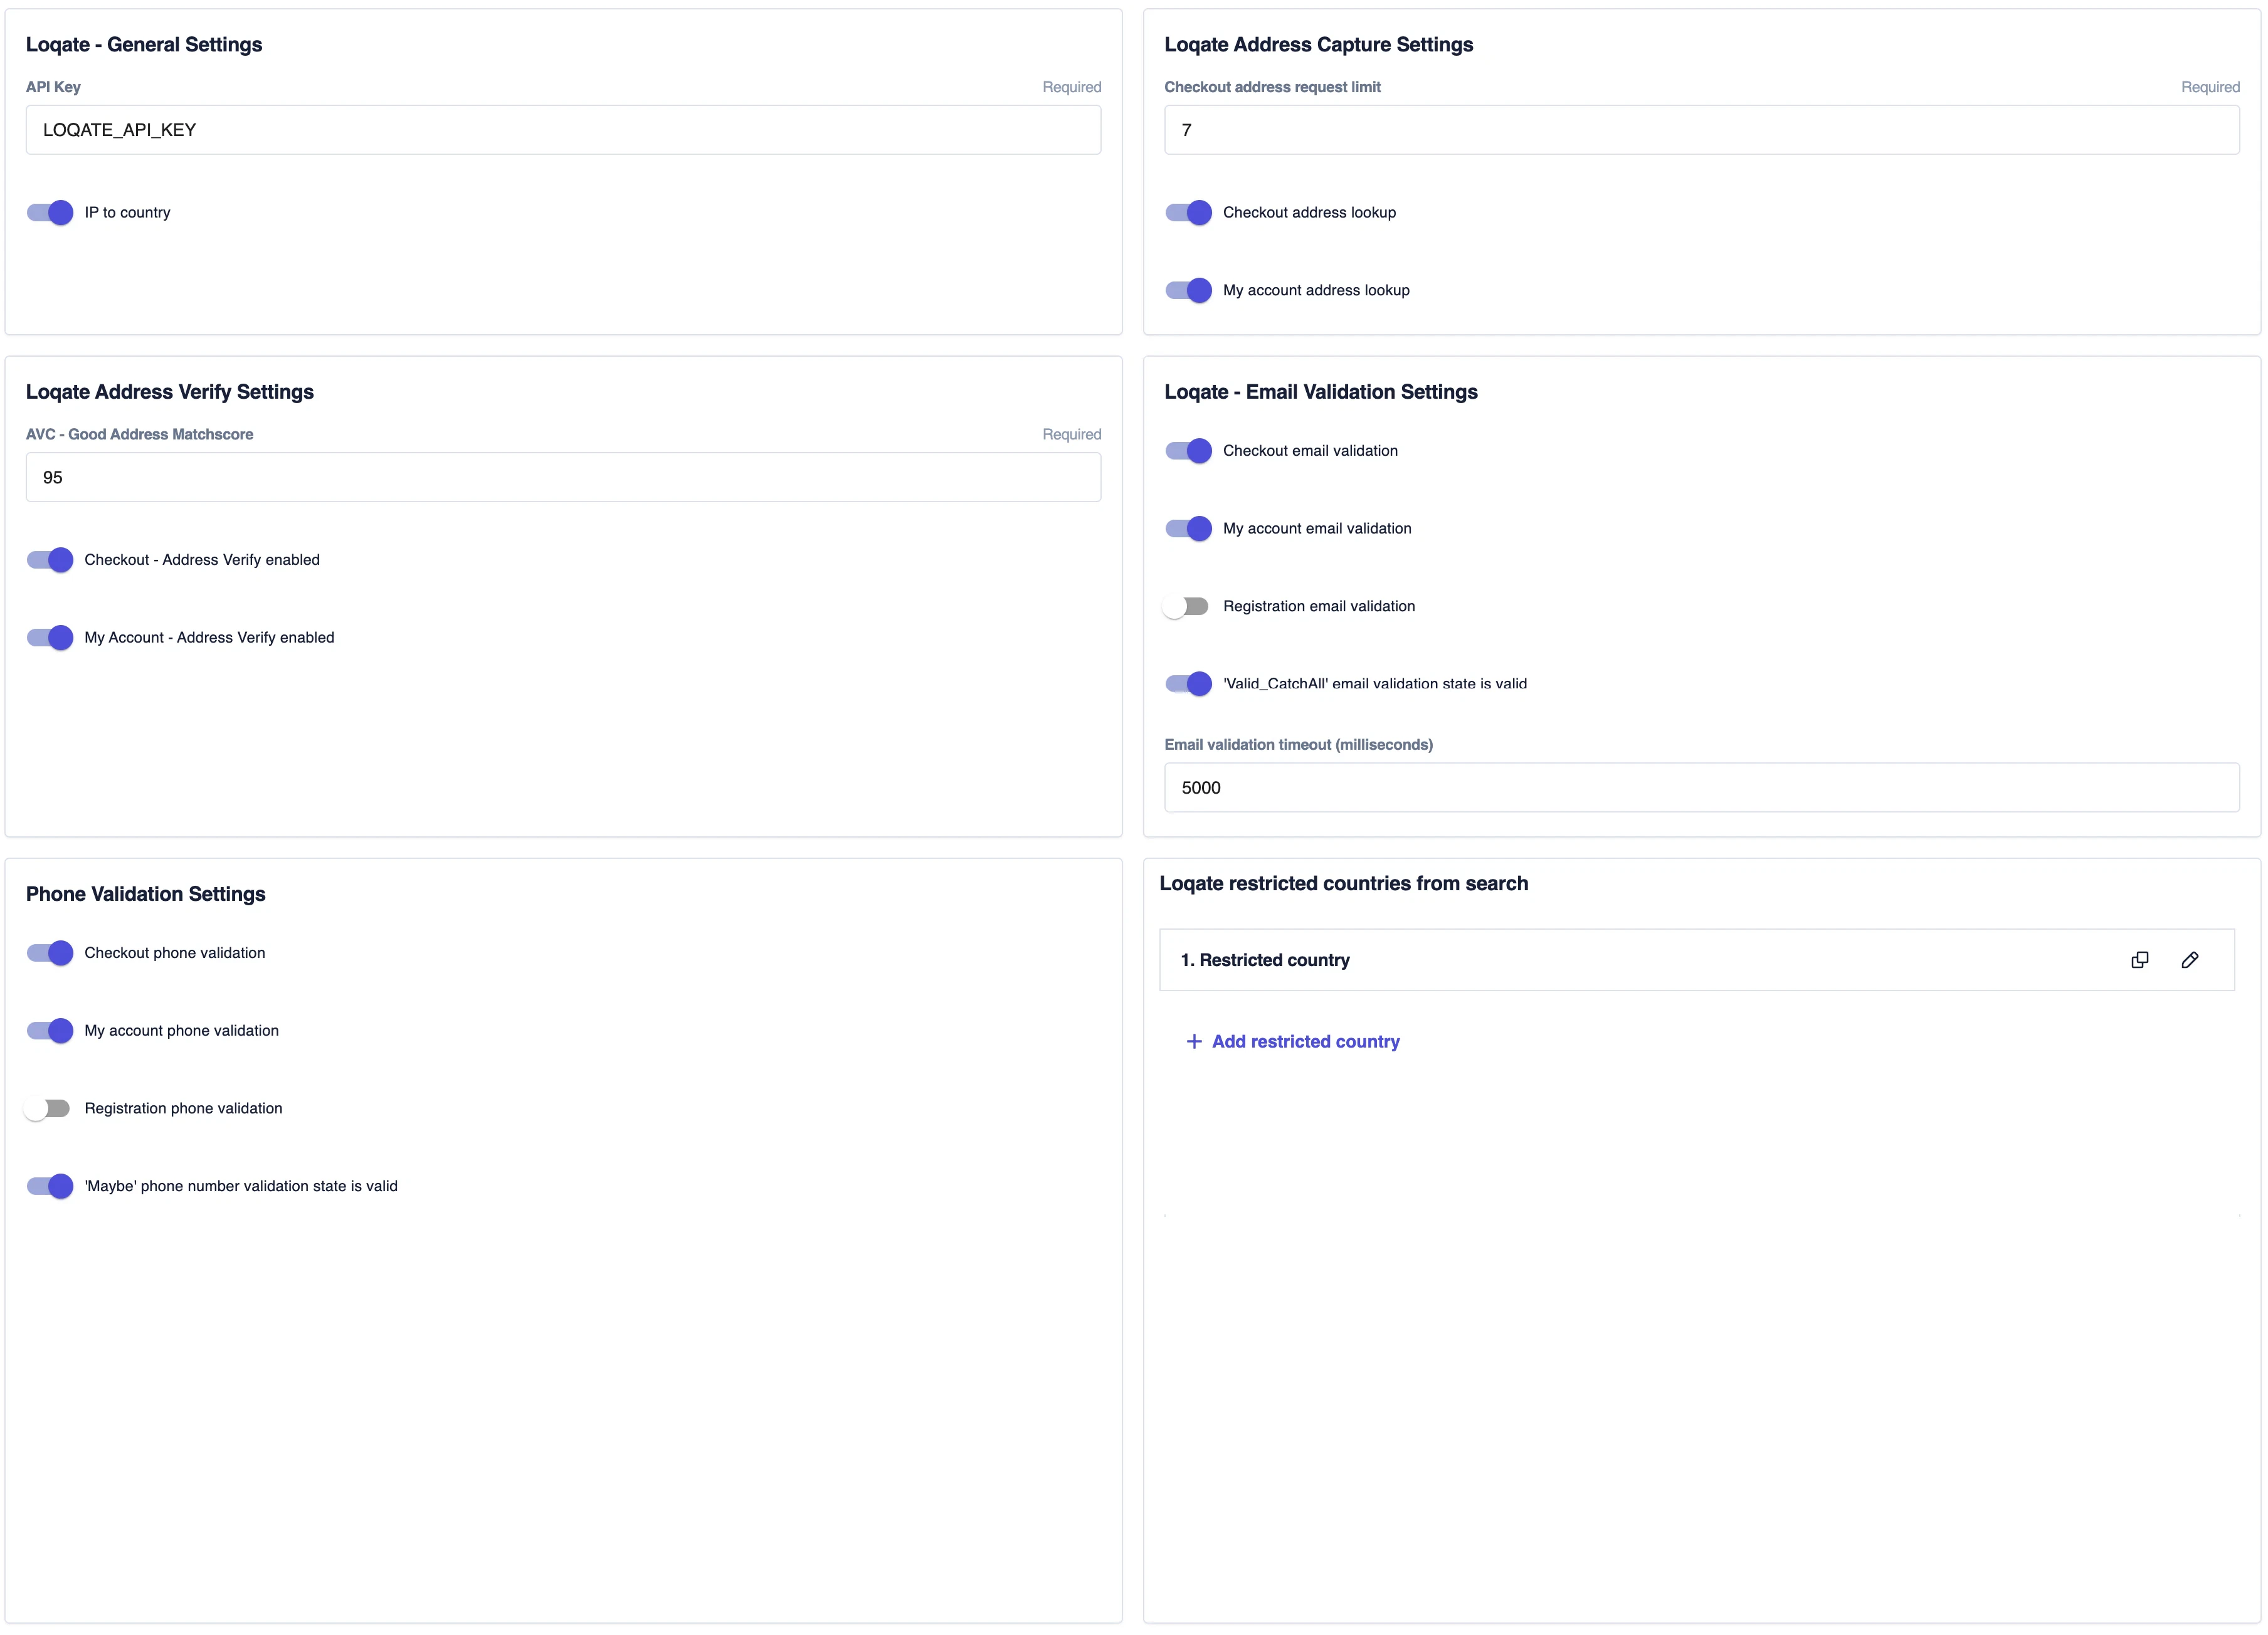The image size is (2268, 1635).
Task: Click the Add restricted country link
Action: pos(1305,1041)
